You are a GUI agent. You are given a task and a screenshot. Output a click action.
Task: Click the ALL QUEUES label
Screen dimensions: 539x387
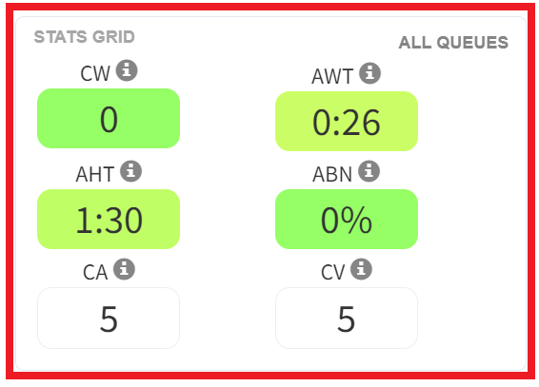[453, 43]
